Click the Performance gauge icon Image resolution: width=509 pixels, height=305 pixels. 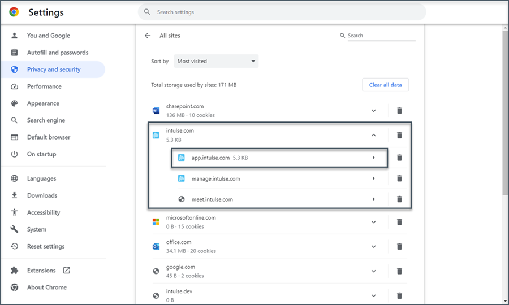pyautogui.click(x=14, y=86)
